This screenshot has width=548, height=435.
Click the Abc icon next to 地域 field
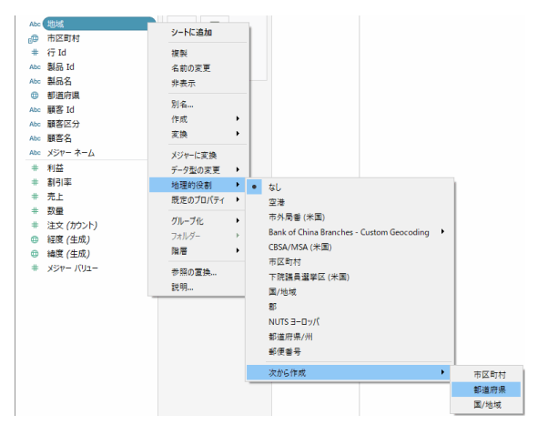pyautogui.click(x=35, y=24)
